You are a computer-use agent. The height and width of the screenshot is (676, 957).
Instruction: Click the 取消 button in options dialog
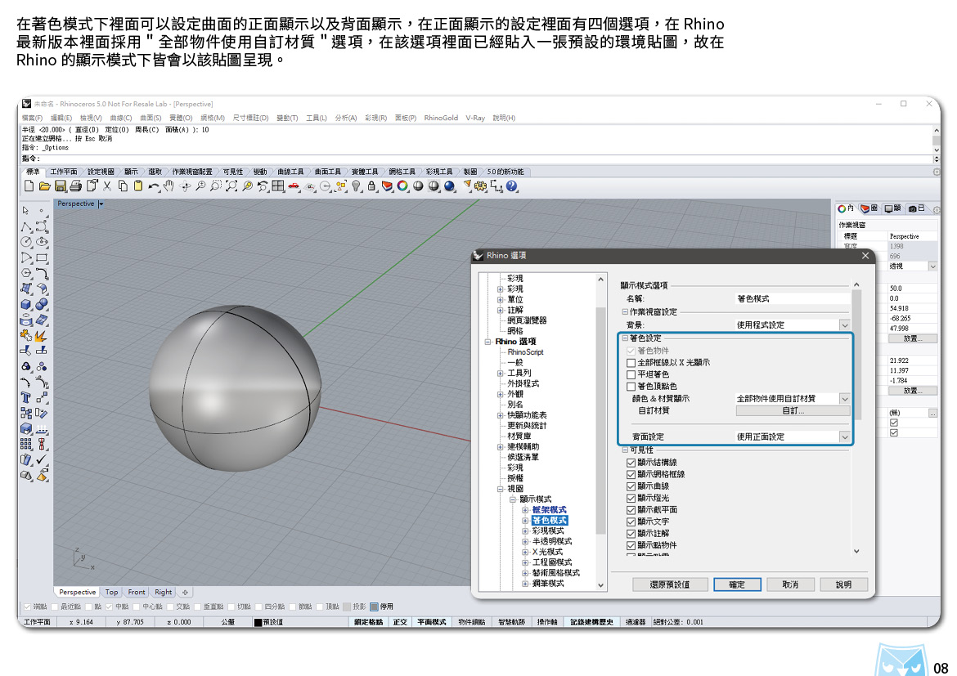pyautogui.click(x=790, y=584)
